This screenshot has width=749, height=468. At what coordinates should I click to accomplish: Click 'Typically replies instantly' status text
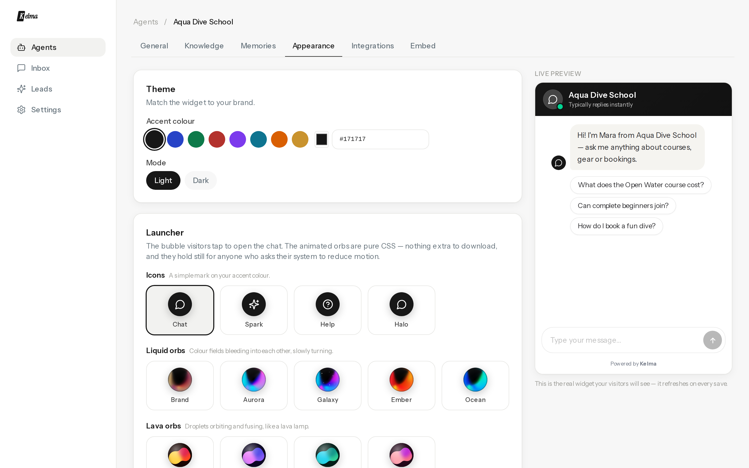pyautogui.click(x=601, y=105)
